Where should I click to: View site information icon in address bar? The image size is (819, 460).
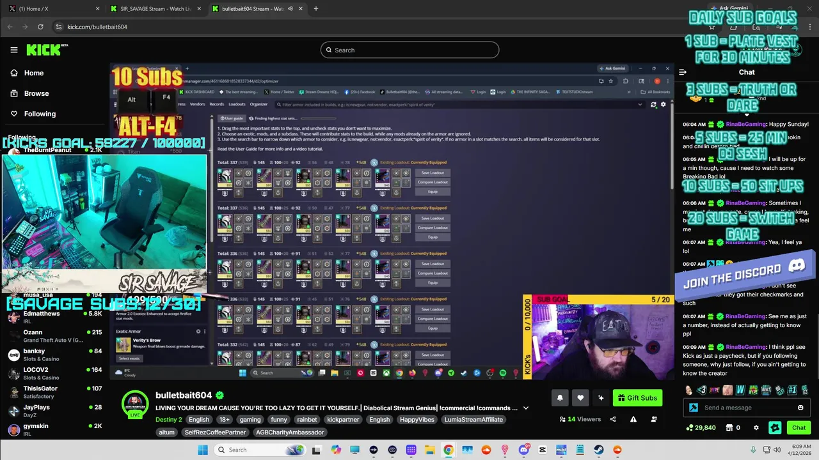click(59, 27)
